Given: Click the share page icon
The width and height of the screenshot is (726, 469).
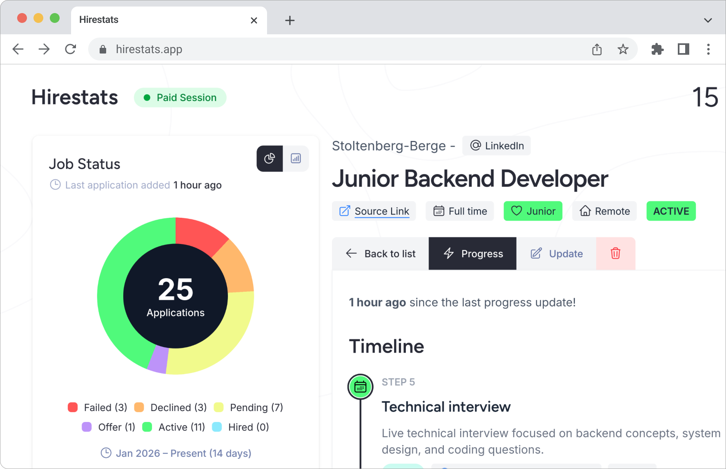Looking at the screenshot, I should pyautogui.click(x=597, y=49).
